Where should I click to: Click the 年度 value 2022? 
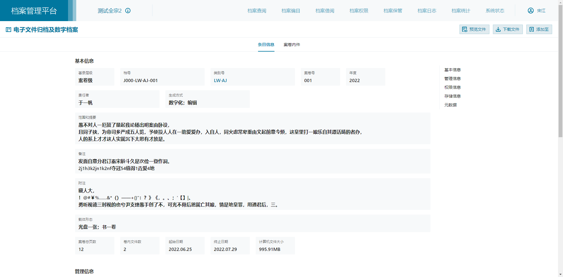tap(354, 80)
